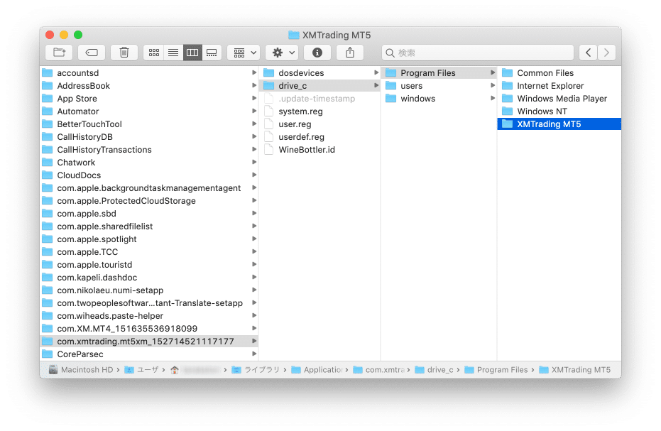Click ライブラリ in the path bar
The width and height of the screenshot is (661, 431).
[x=256, y=370]
